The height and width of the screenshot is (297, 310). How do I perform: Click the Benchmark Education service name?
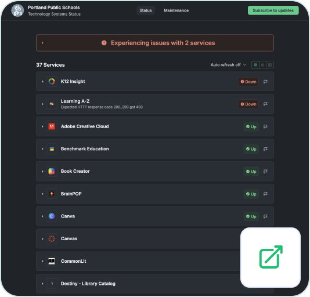(85, 149)
